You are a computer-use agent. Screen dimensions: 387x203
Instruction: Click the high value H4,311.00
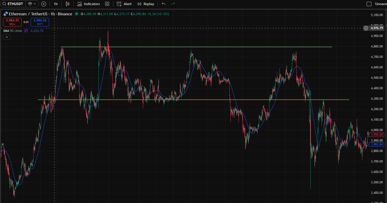click(x=105, y=14)
